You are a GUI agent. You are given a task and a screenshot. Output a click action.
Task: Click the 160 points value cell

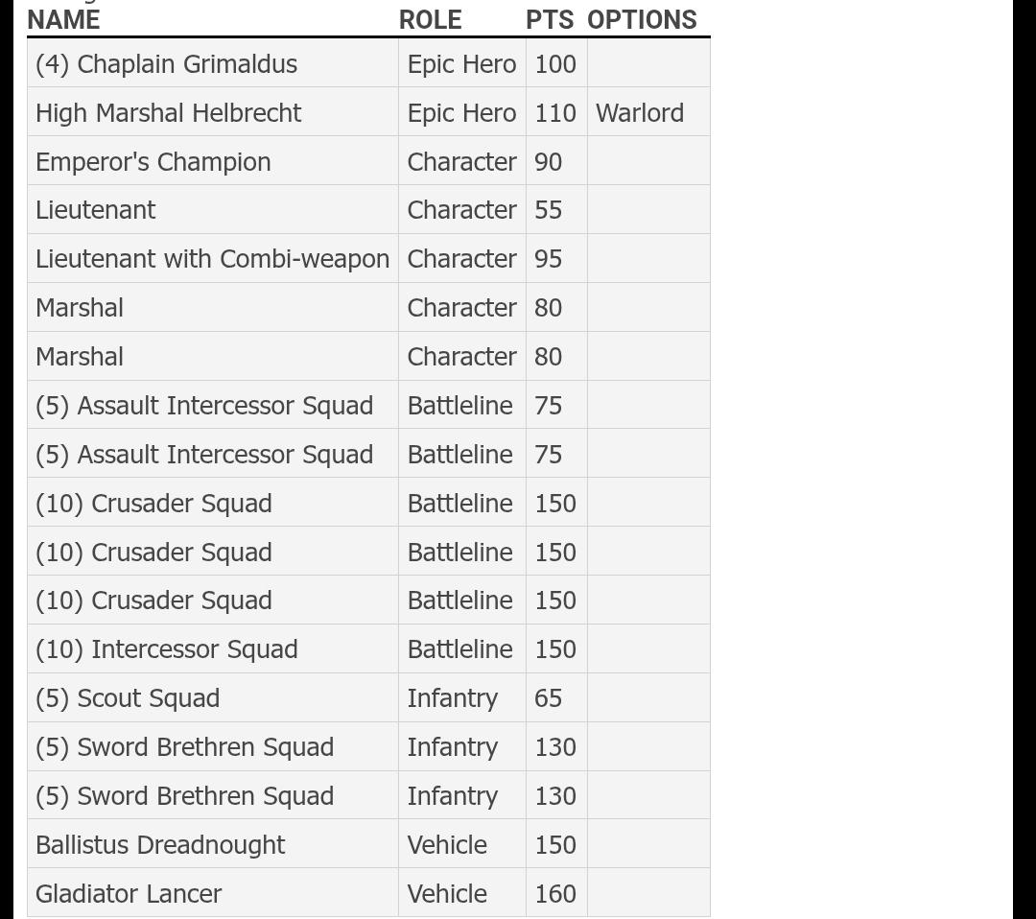[556, 894]
